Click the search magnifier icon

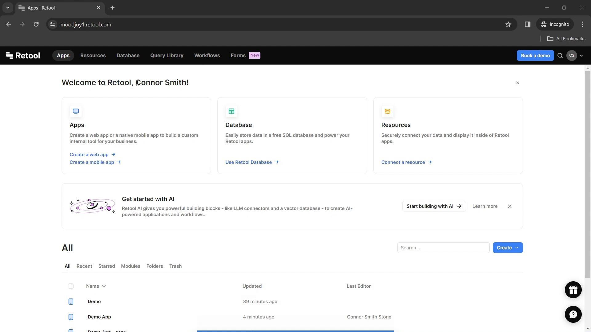[x=560, y=56]
